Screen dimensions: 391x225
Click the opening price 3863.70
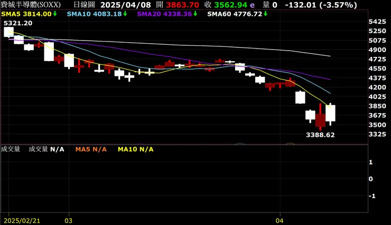click(182, 5)
